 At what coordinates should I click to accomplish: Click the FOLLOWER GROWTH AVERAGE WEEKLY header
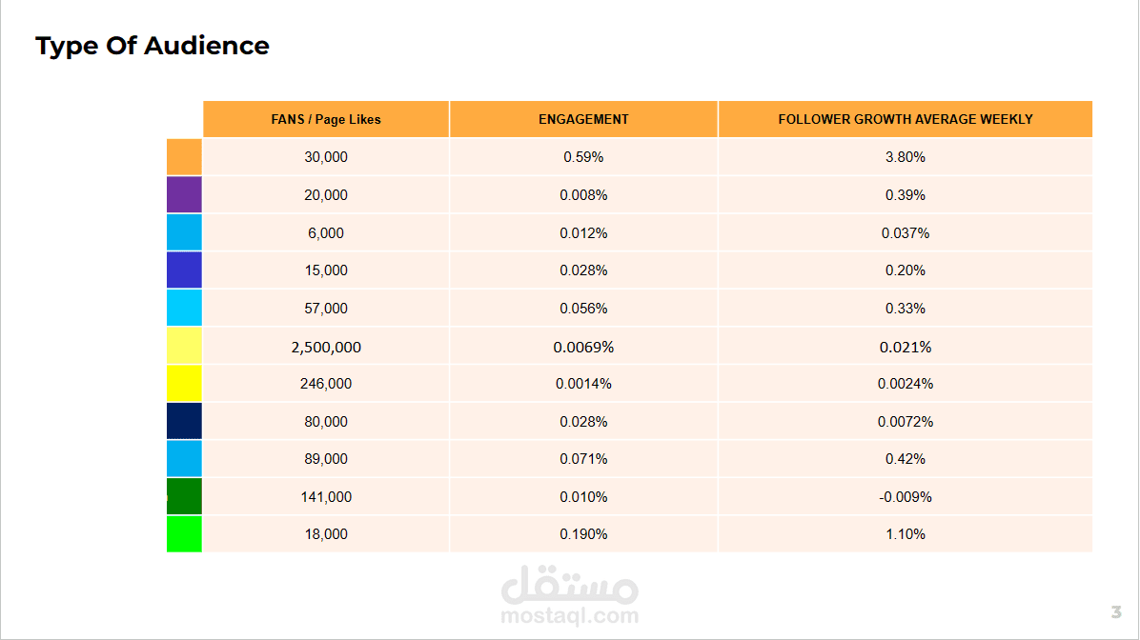(906, 119)
